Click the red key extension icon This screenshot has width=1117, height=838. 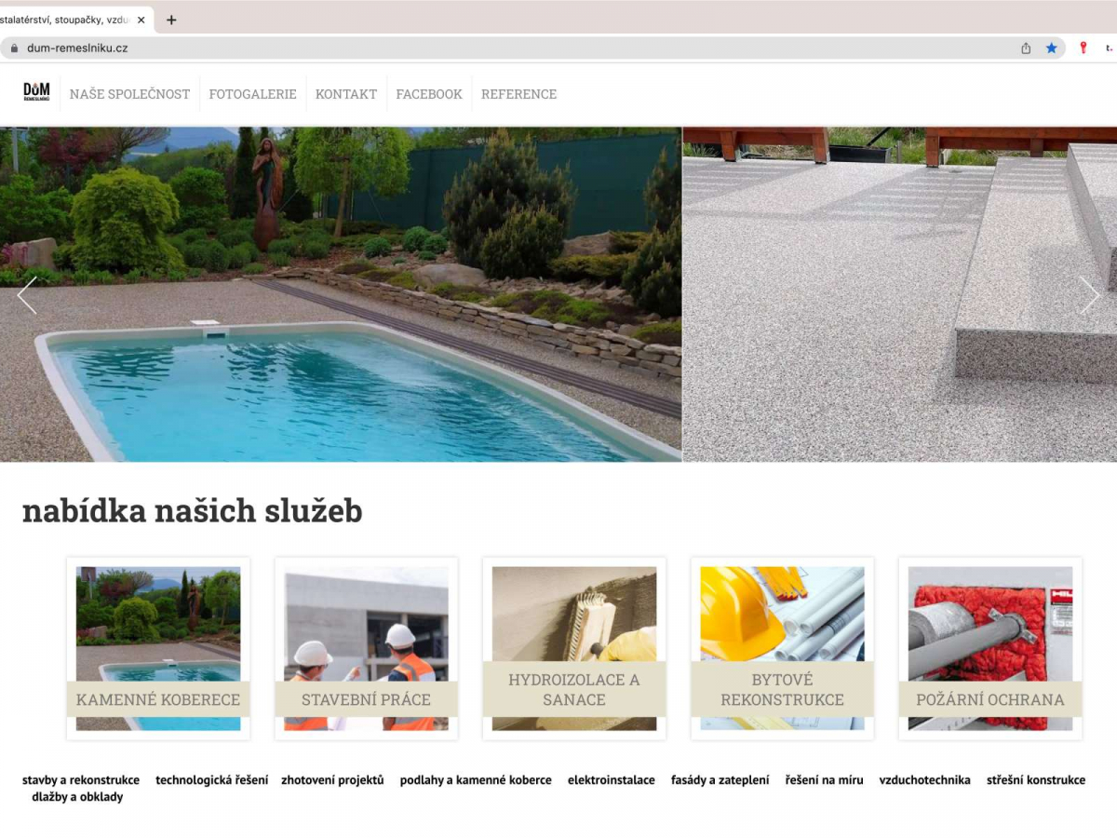(x=1083, y=47)
